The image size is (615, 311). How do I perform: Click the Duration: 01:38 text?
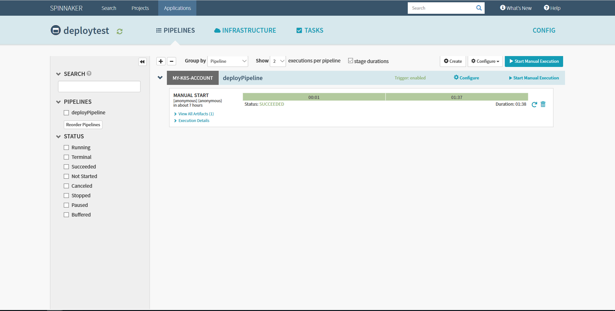pyautogui.click(x=511, y=104)
